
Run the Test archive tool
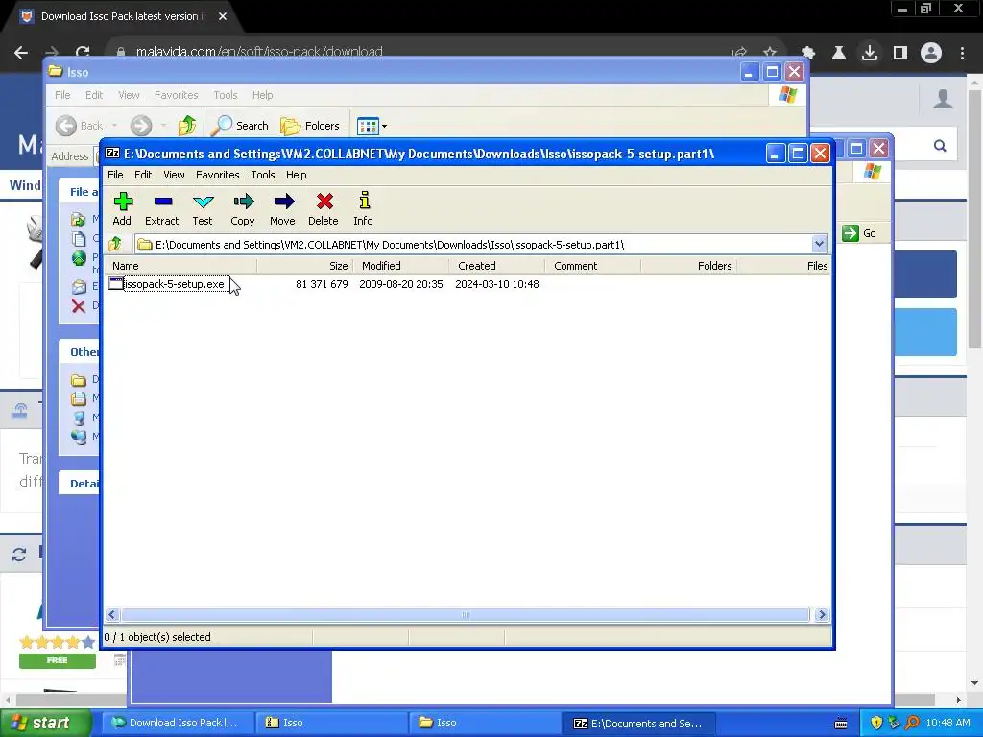(203, 208)
